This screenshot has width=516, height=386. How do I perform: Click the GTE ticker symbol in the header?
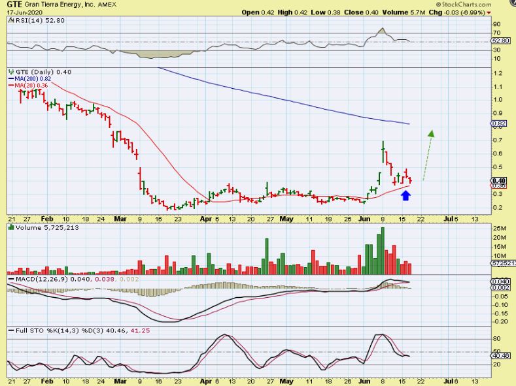pyautogui.click(x=14, y=5)
